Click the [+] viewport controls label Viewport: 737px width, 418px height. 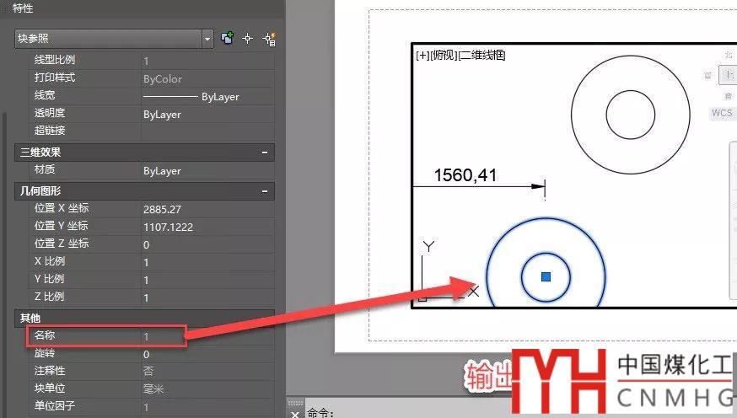pos(422,56)
